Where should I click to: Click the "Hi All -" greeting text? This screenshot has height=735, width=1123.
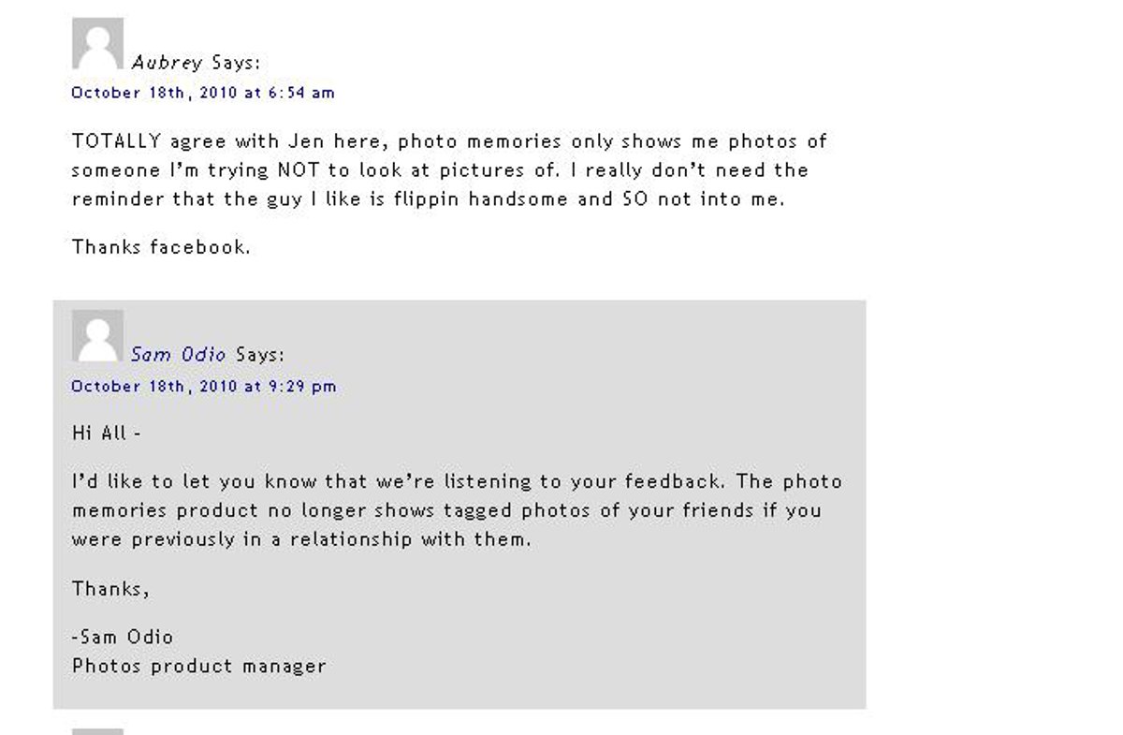click(106, 434)
